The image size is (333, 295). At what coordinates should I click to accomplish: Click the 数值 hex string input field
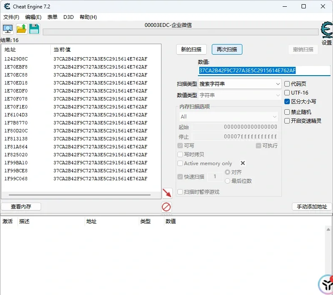point(264,71)
